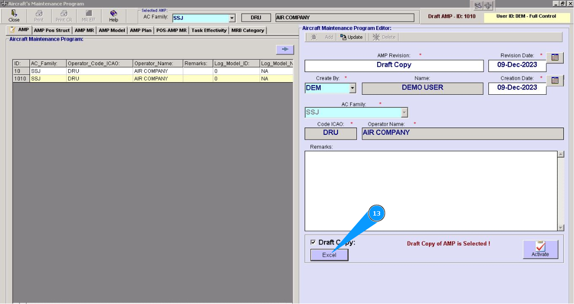Image resolution: width=574 pixels, height=304 pixels.
Task: Click the User ID DEM Full Control label
Action: coord(526,16)
